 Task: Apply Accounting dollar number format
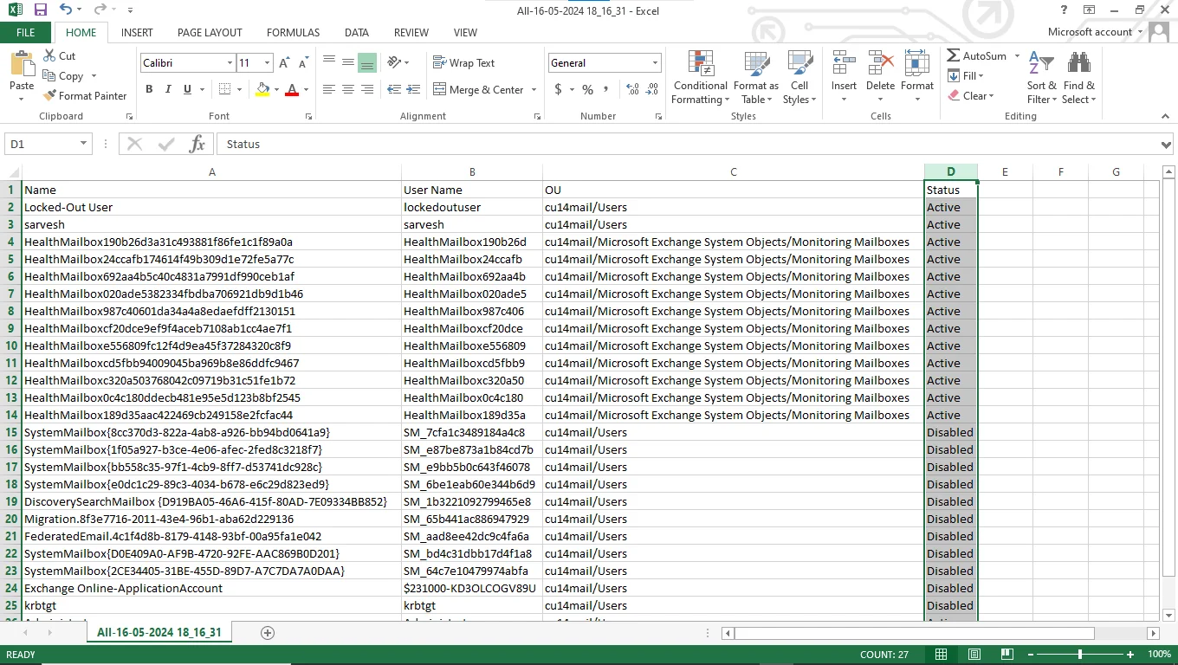559,89
